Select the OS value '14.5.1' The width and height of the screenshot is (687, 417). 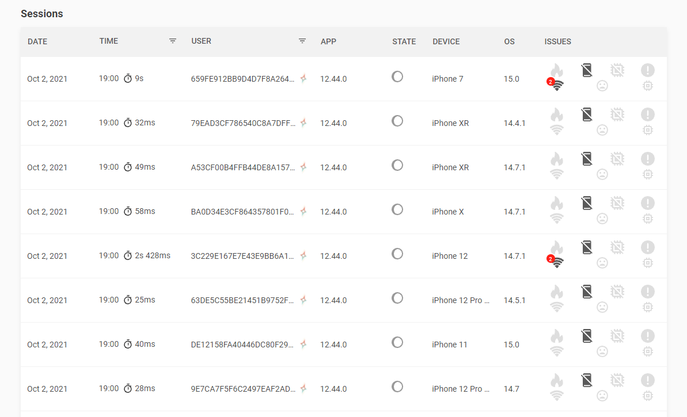(x=514, y=300)
